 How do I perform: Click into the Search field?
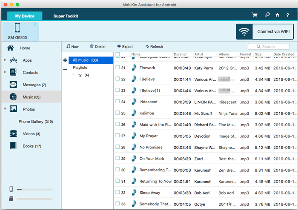[x=269, y=46]
